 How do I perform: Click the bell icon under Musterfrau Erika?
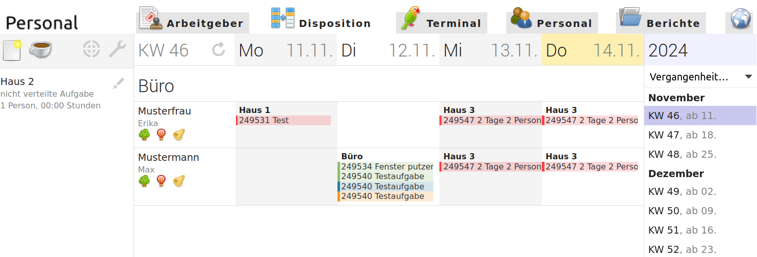click(x=178, y=135)
